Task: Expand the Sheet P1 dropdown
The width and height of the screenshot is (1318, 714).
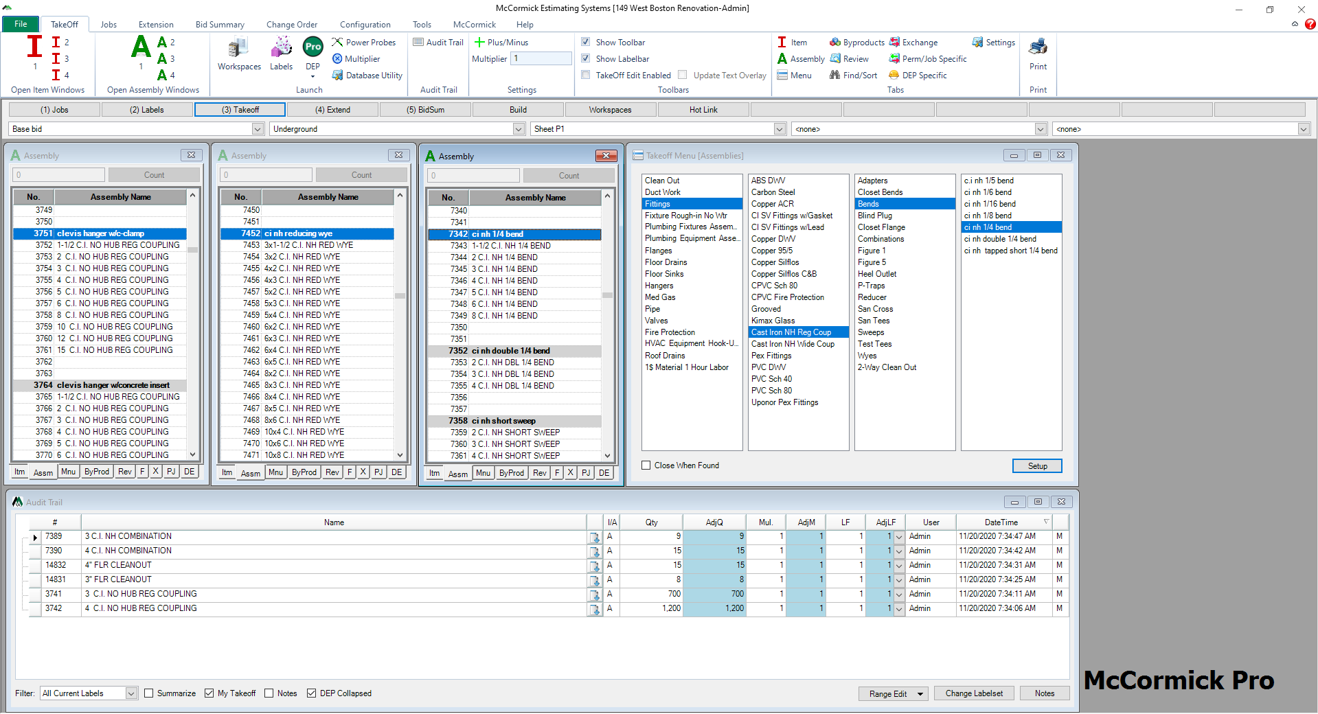Action: click(780, 129)
